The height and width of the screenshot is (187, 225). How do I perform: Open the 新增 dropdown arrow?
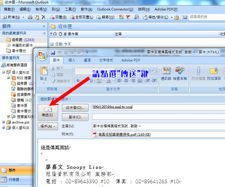click(23, 17)
